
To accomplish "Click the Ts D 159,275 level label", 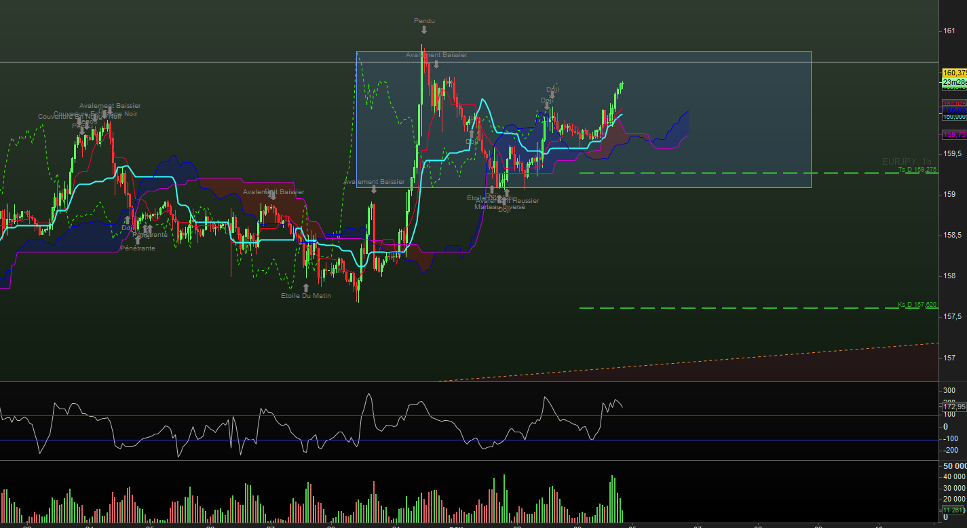I will coord(917,170).
